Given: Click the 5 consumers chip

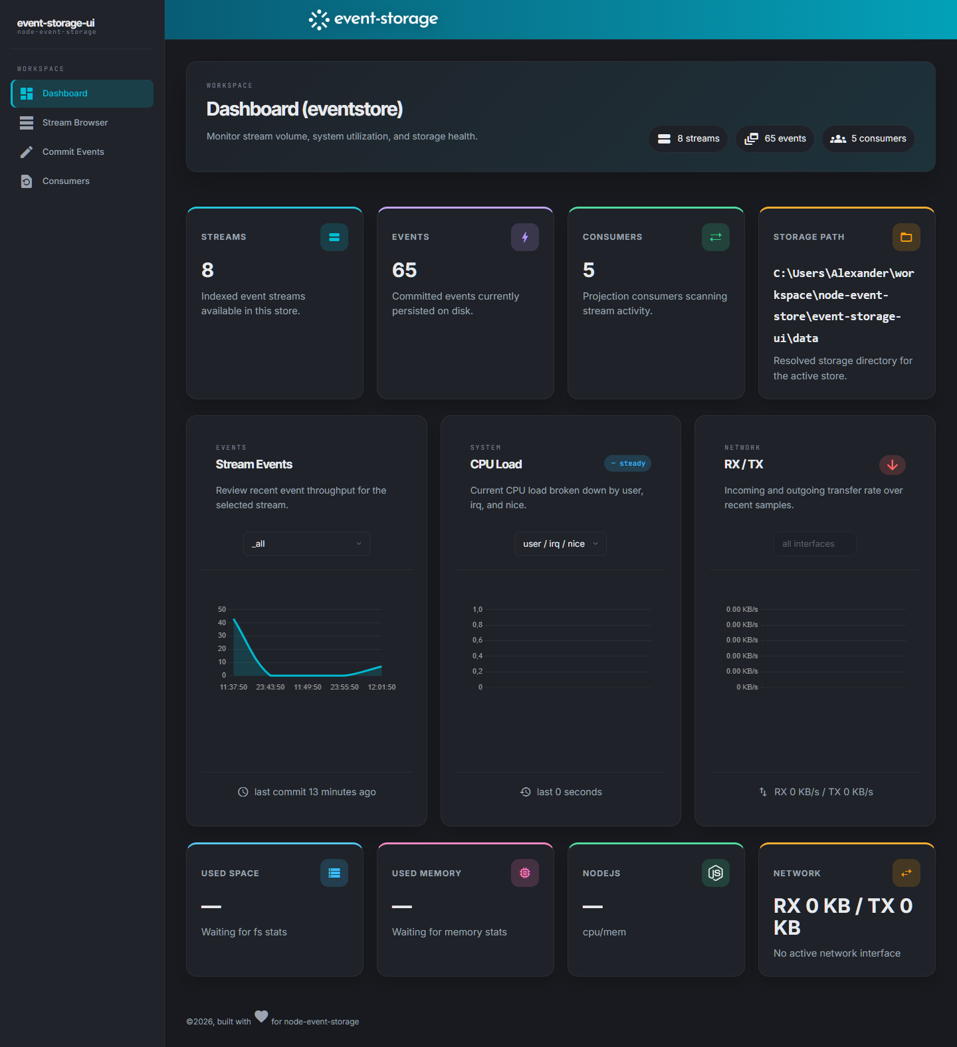Looking at the screenshot, I should coord(868,139).
